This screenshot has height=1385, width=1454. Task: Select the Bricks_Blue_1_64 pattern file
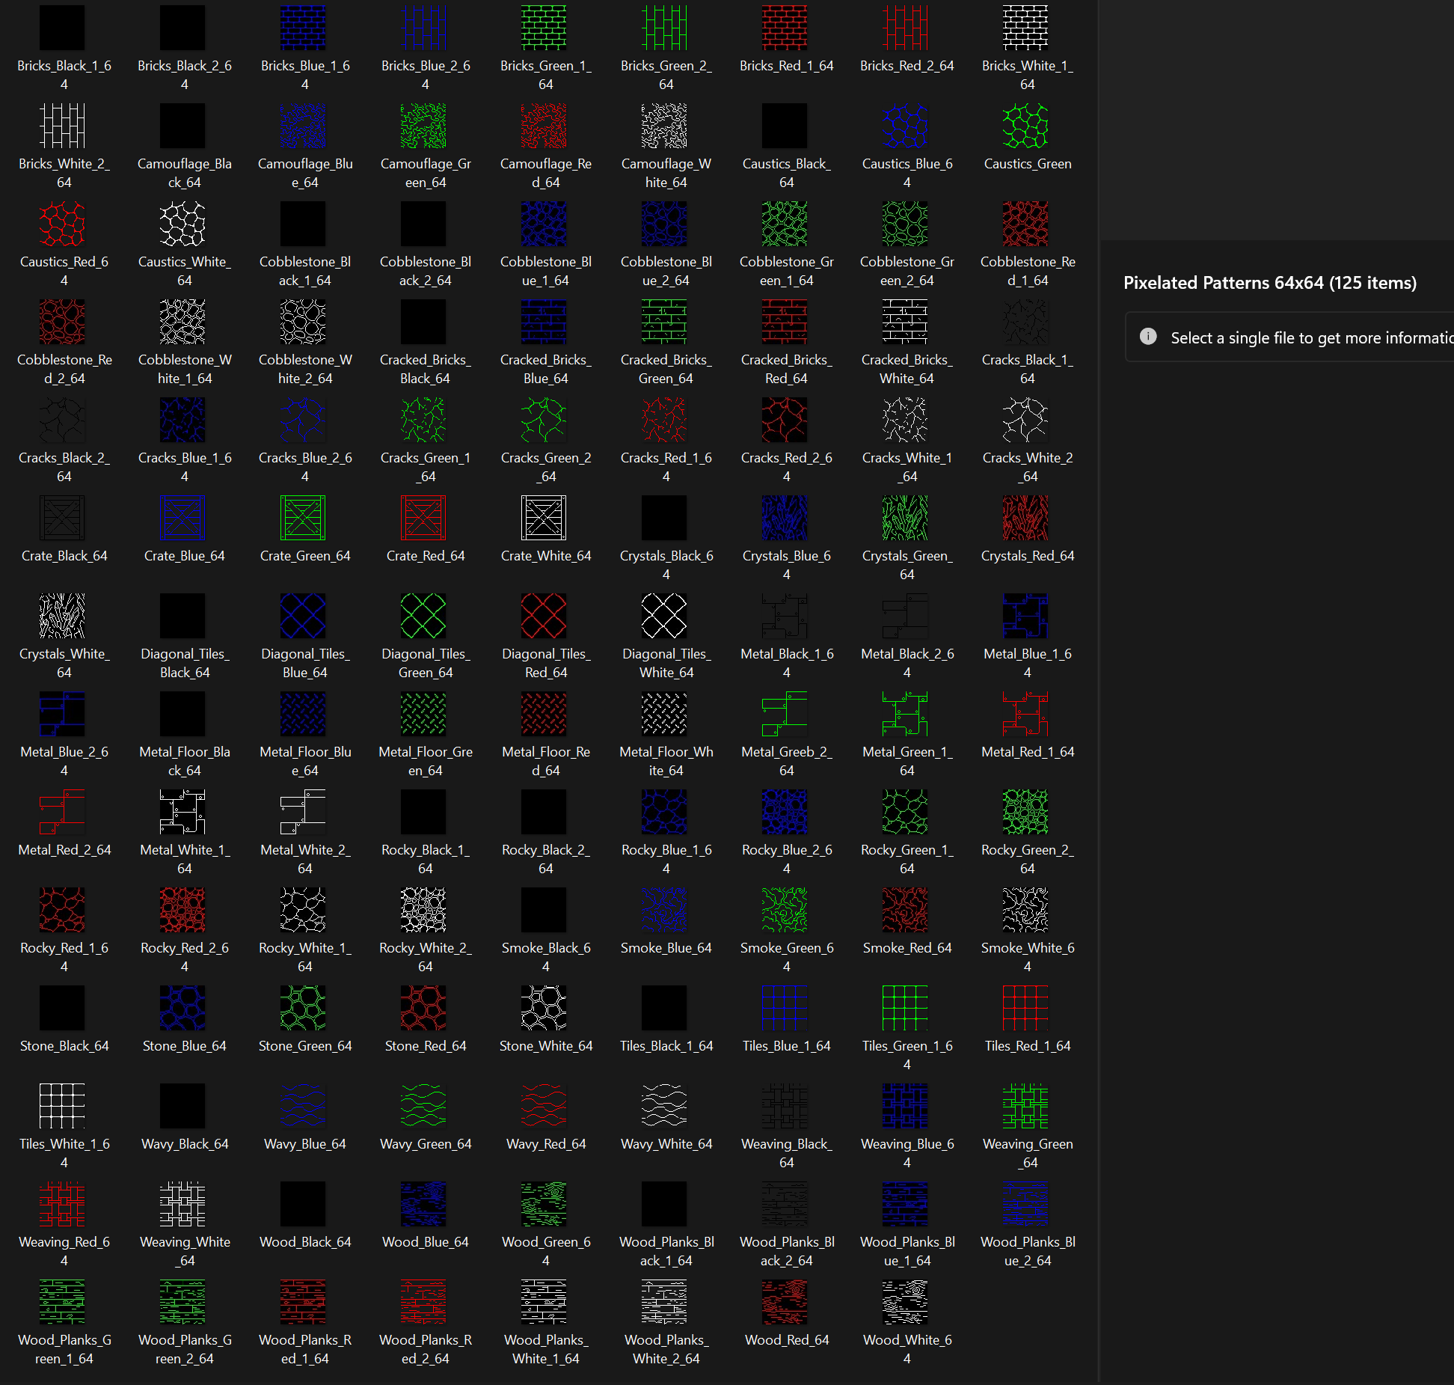click(303, 28)
